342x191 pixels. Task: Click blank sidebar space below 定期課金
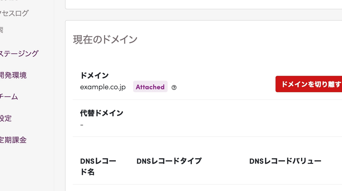(27, 168)
